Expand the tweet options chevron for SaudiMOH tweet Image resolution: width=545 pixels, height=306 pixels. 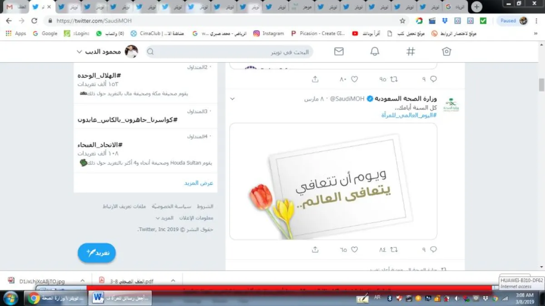click(233, 99)
